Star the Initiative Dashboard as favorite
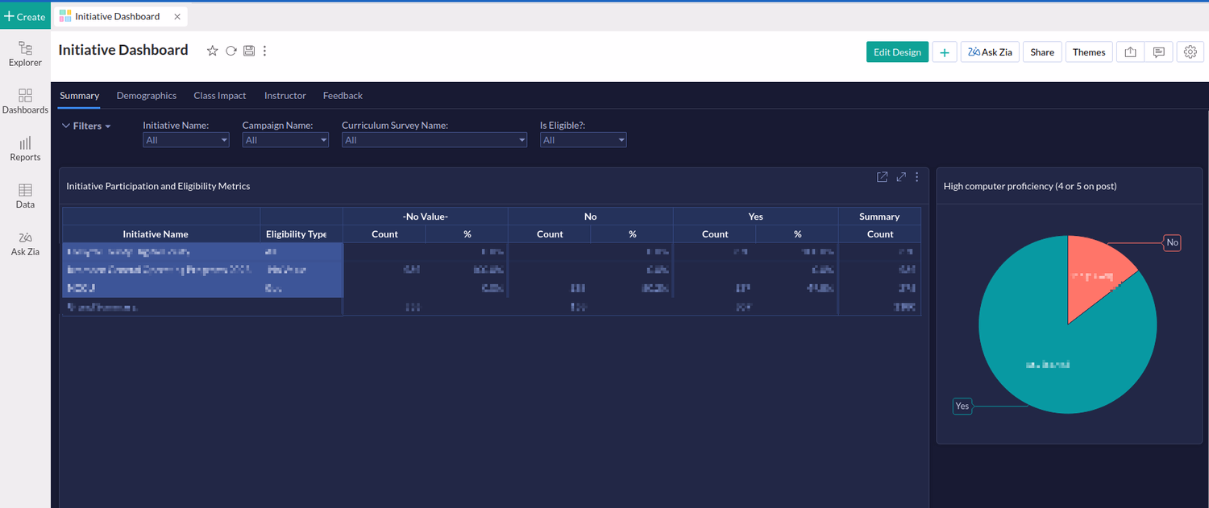The height and width of the screenshot is (508, 1209). point(212,50)
